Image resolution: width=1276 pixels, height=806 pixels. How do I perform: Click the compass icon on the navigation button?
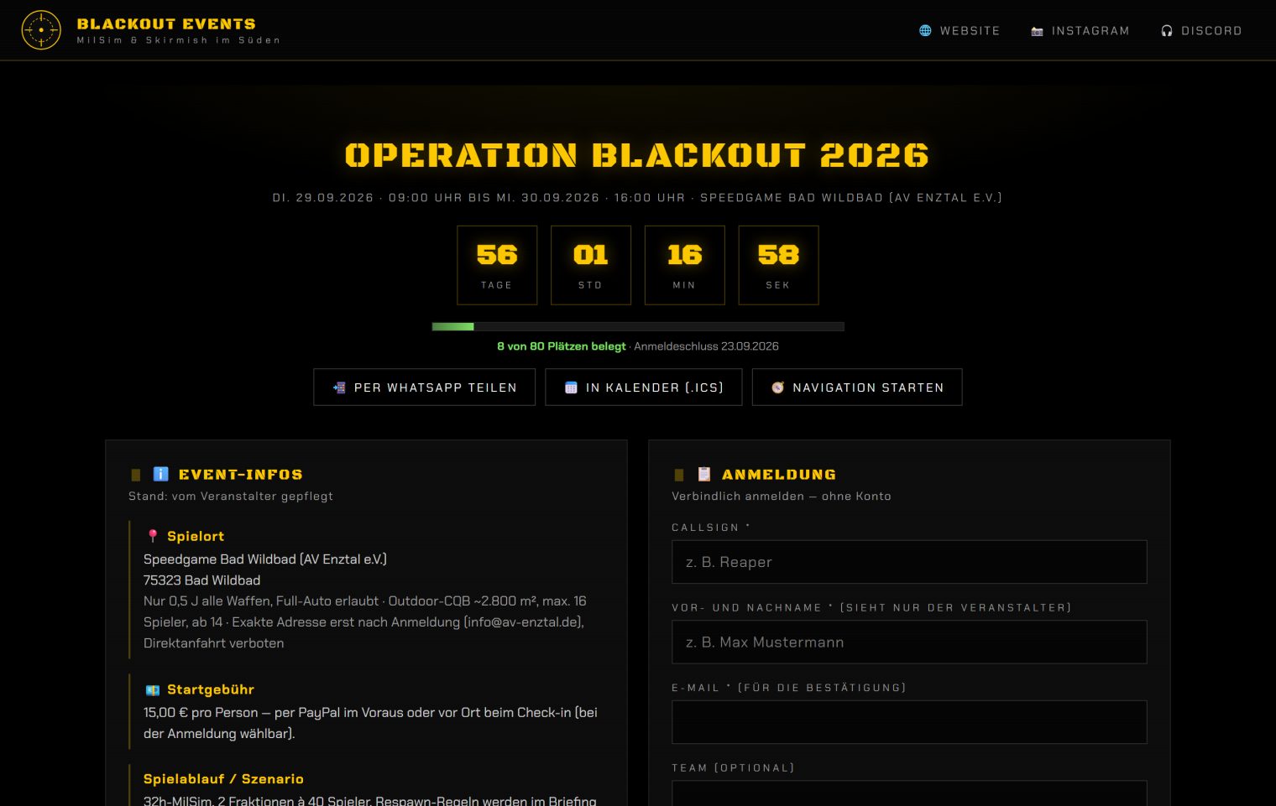(777, 387)
